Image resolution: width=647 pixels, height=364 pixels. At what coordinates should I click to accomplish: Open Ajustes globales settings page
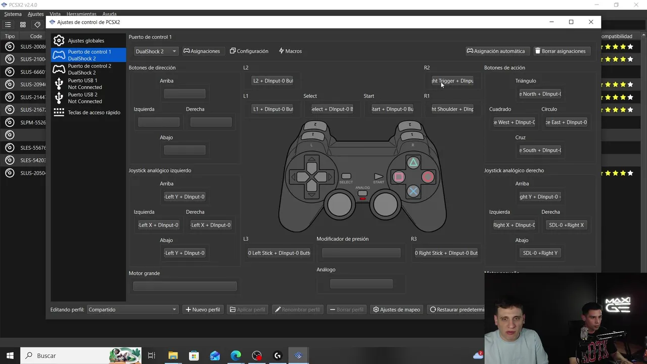(x=88, y=40)
